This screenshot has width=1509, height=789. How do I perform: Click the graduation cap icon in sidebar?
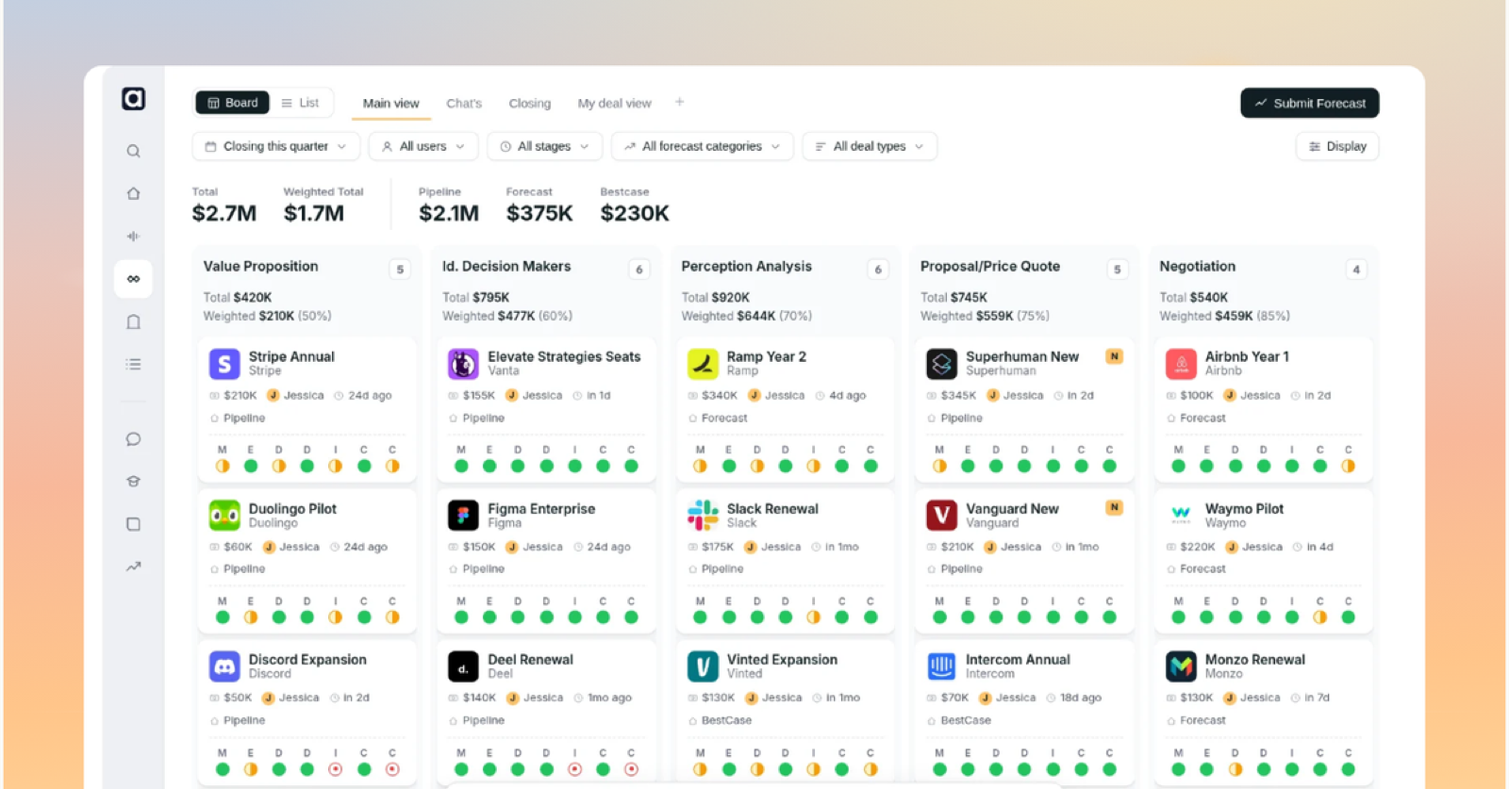133,482
